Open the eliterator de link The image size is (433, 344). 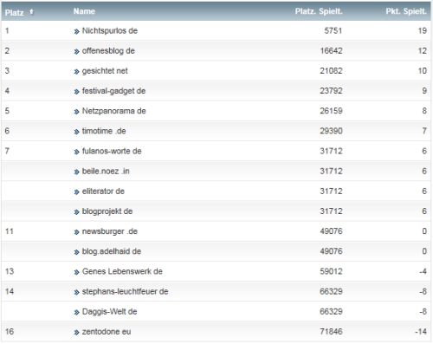coord(103,191)
